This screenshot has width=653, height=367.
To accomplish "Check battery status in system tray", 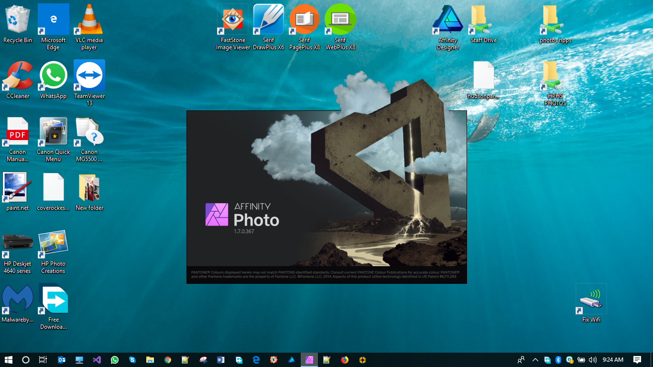I will pos(581,360).
